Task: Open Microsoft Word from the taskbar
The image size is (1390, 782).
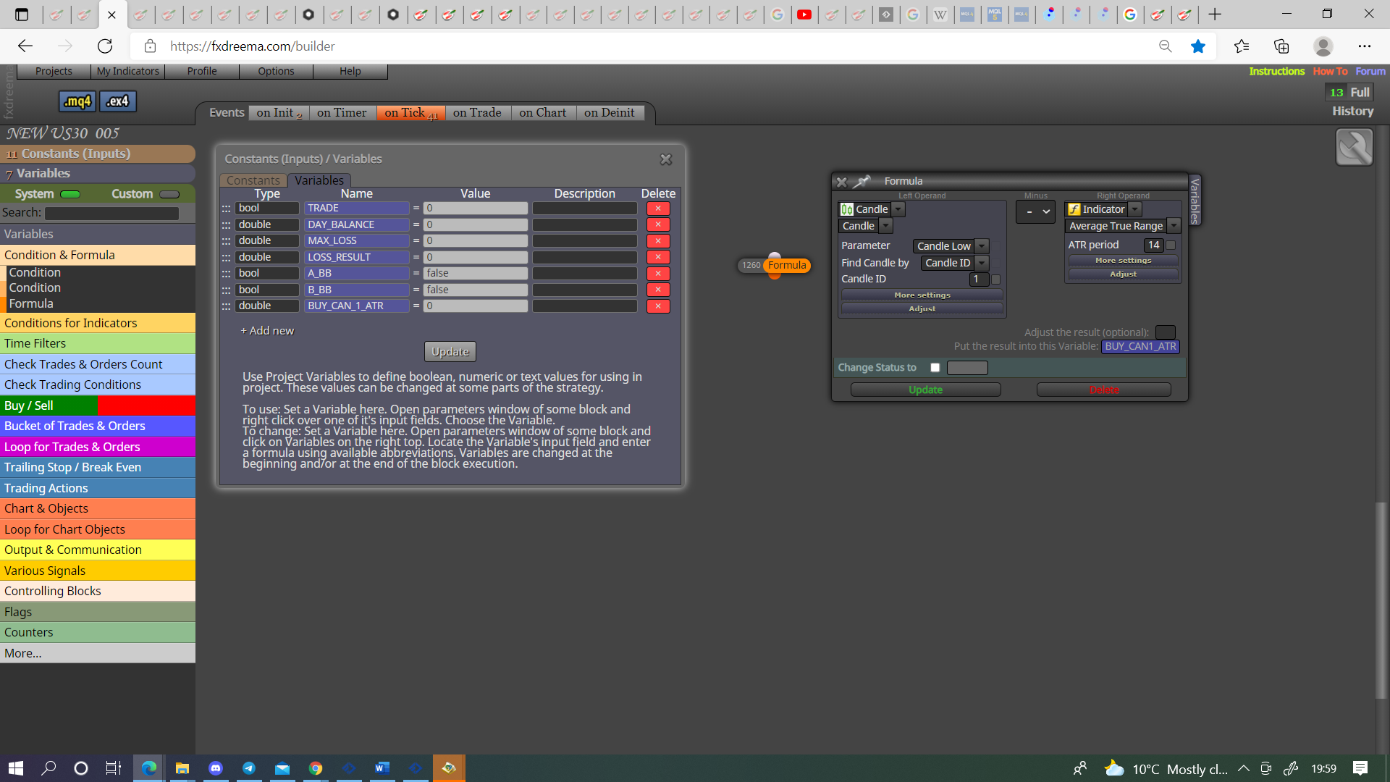Action: (x=382, y=768)
